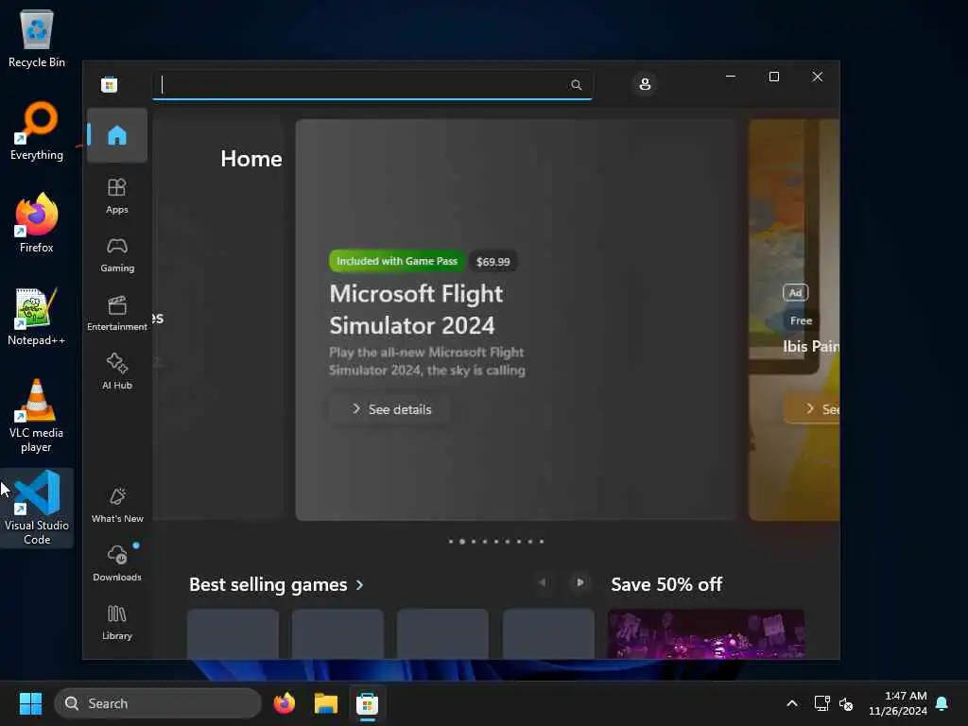The height and width of the screenshot is (726, 968).
Task: Open the third Best selling games card
Action: coord(442,633)
